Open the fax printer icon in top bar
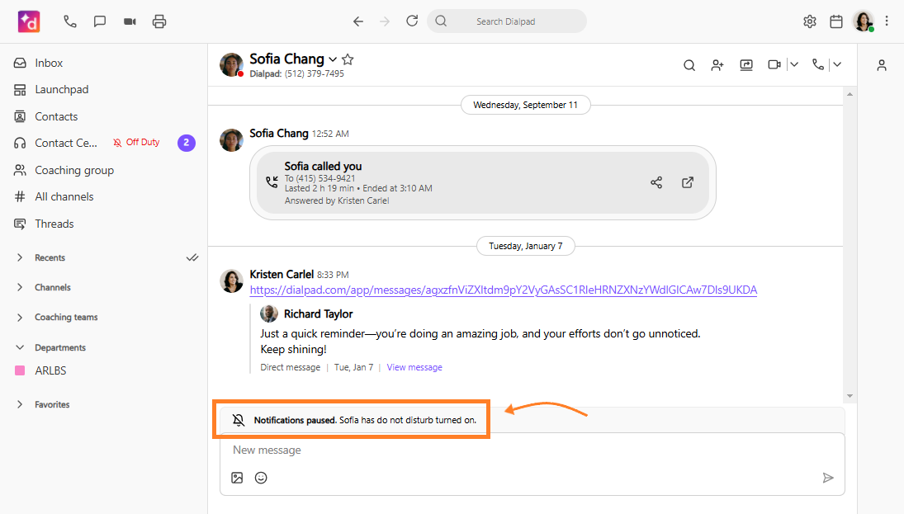 159,22
